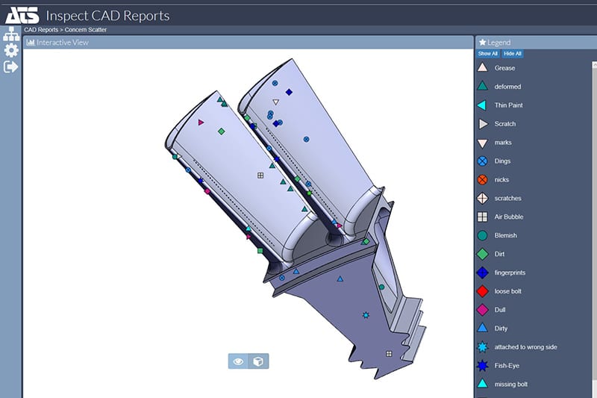Select the Air Bubble marker on left blade
Viewport: 597px width, 398px height.
260,175
